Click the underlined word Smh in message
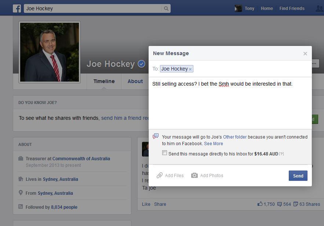The width and height of the screenshot is (324, 226). click(x=223, y=84)
